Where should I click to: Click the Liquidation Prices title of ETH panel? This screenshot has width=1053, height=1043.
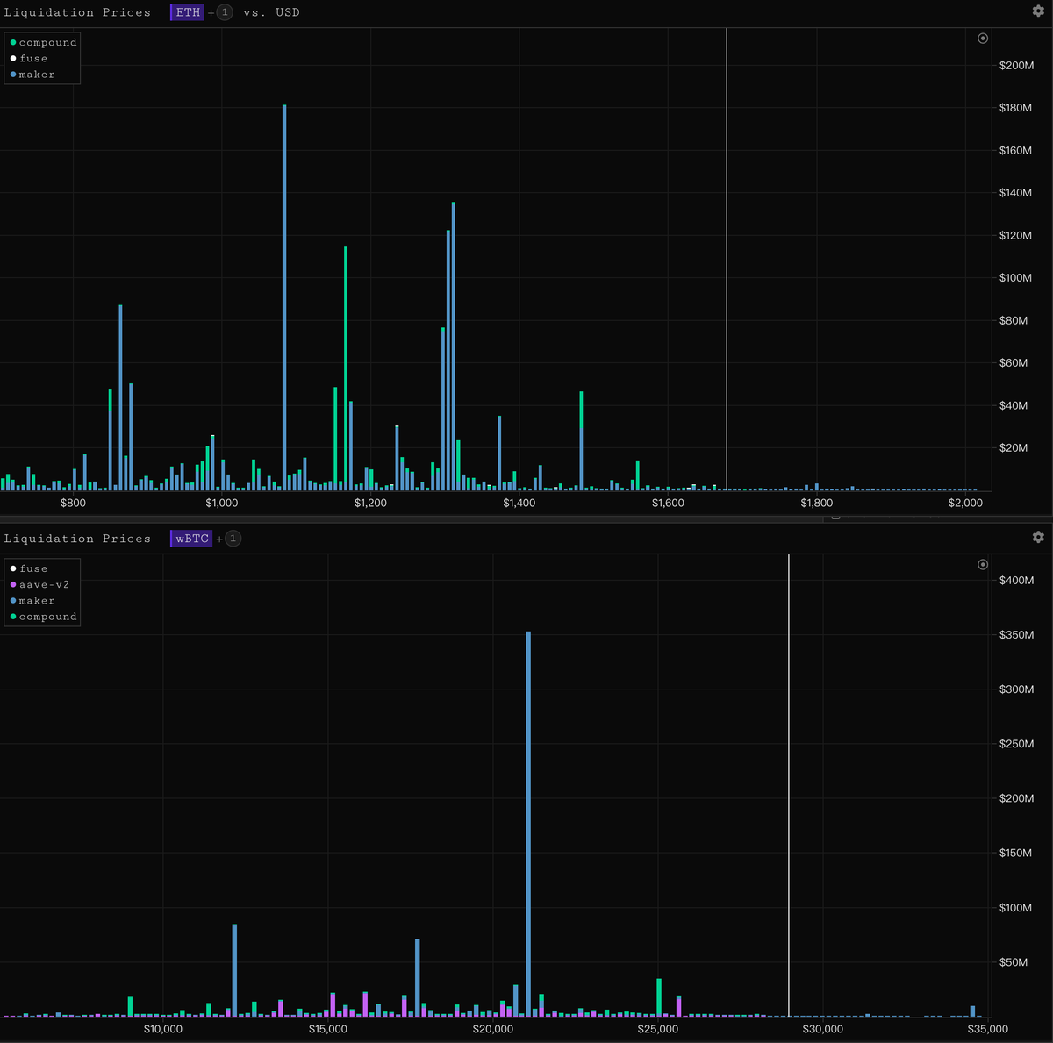(x=77, y=12)
